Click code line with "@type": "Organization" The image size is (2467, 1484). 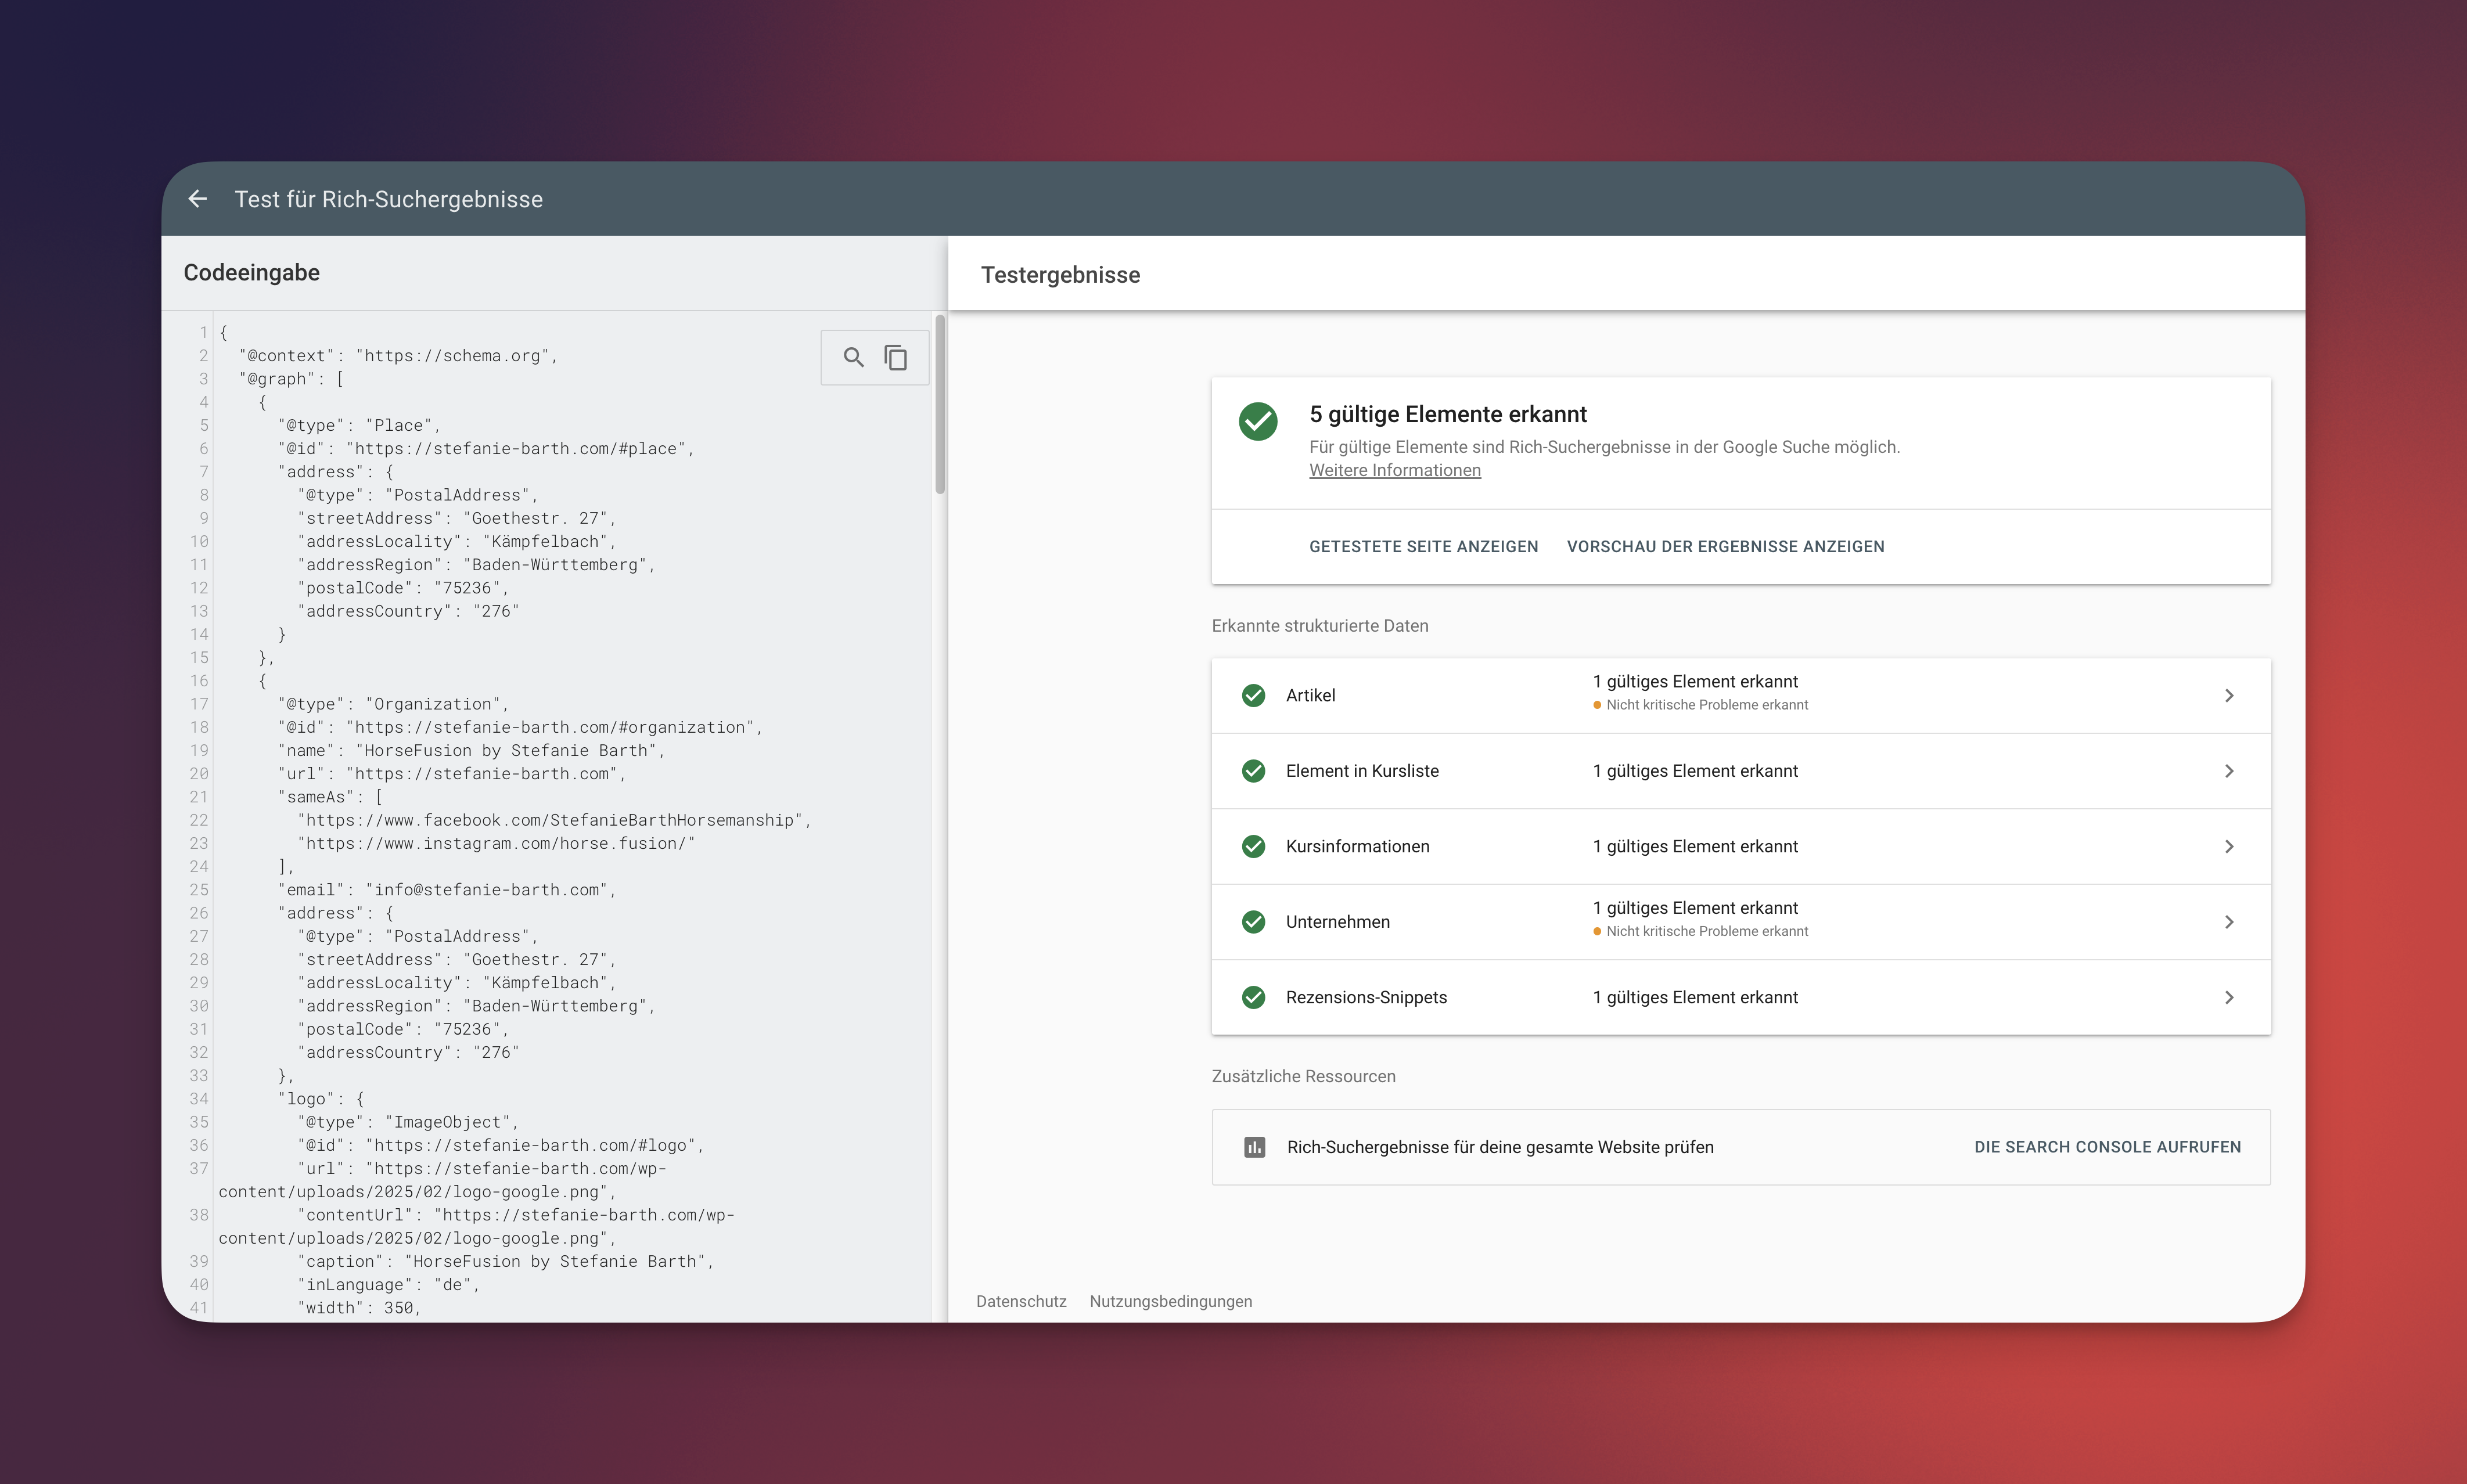tap(393, 704)
